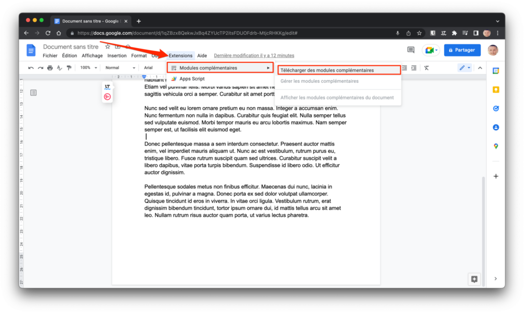524x313 pixels.
Task: Open the Contacts side panel
Action: (x=496, y=127)
